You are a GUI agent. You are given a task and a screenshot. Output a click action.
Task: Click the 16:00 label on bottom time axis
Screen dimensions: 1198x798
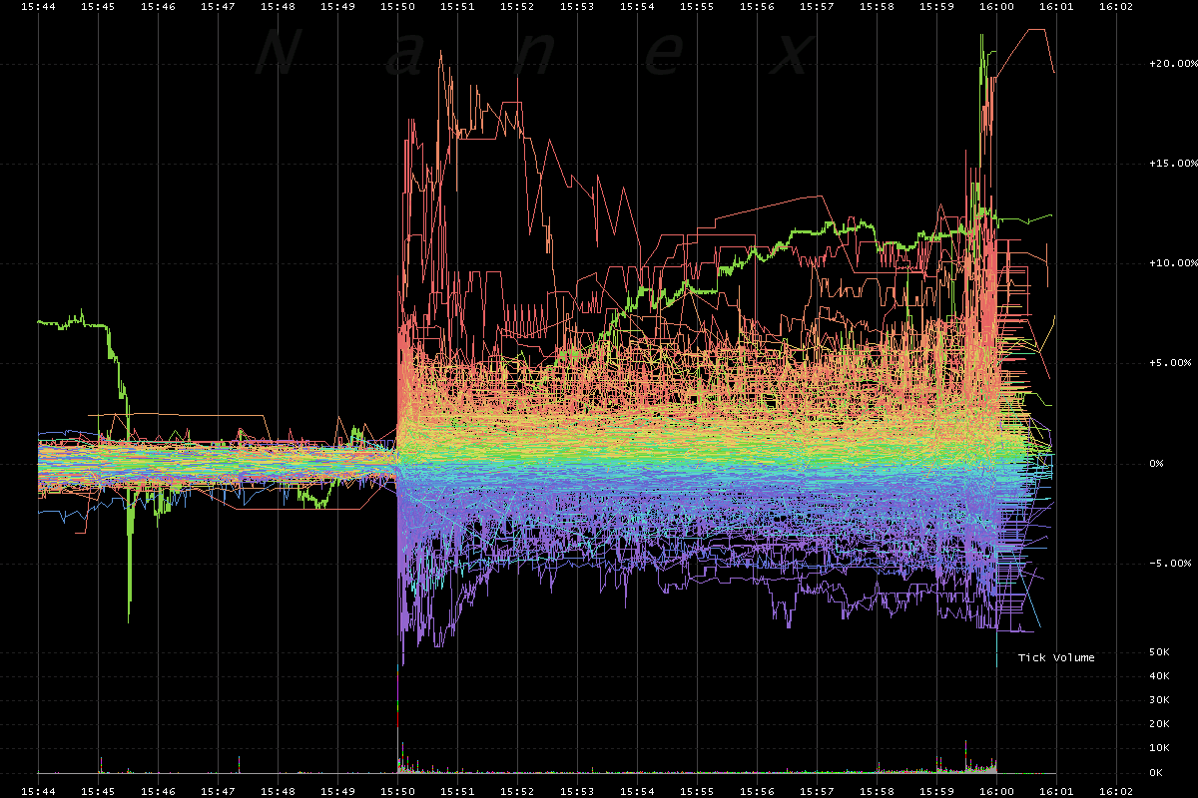pyautogui.click(x=996, y=791)
